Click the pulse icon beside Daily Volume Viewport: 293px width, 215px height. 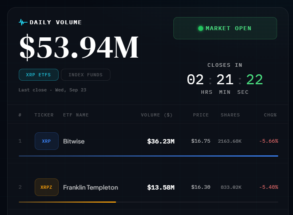pyautogui.click(x=23, y=22)
